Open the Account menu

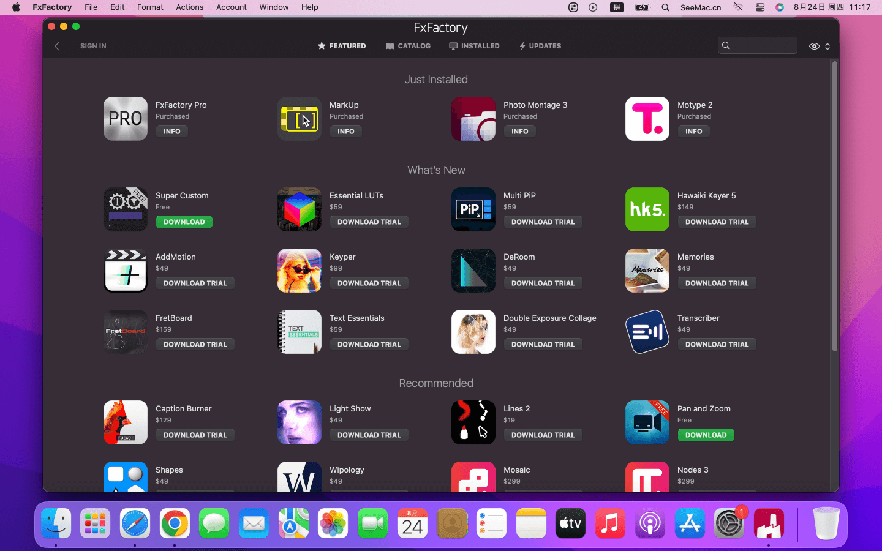coord(232,7)
